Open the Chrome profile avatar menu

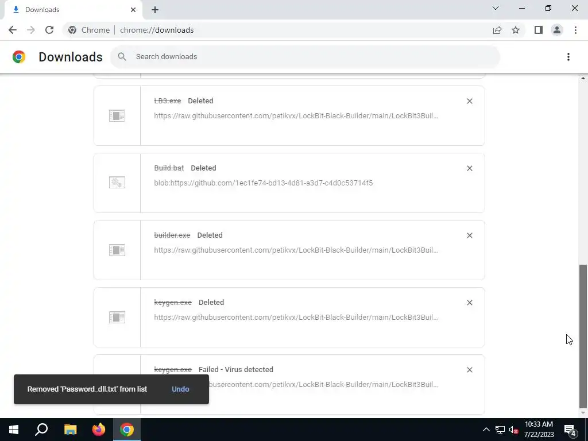pyautogui.click(x=557, y=30)
